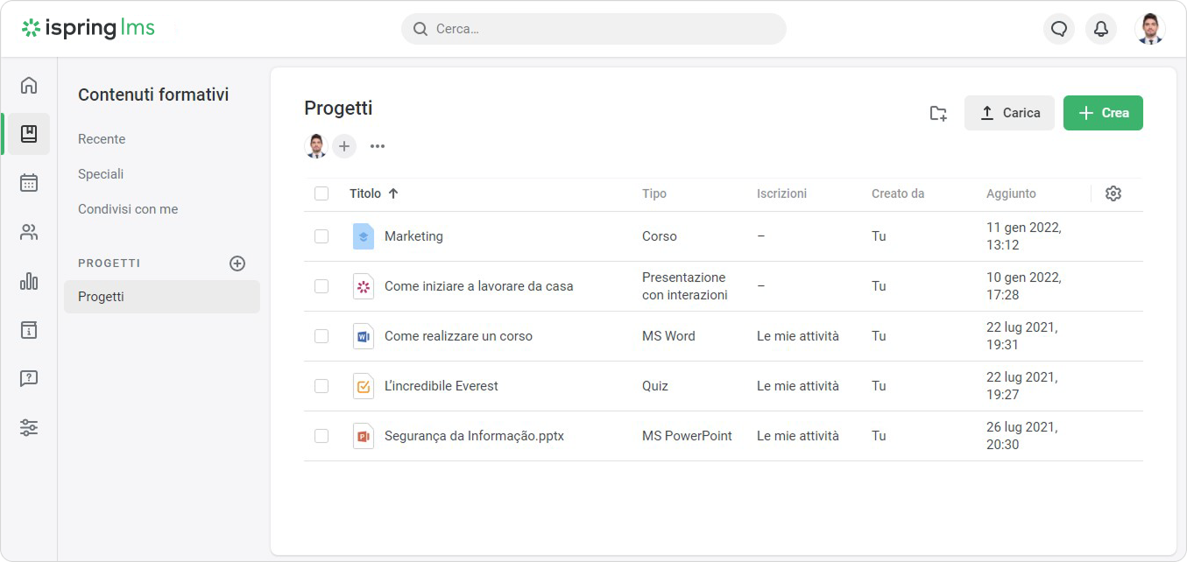Image resolution: width=1187 pixels, height=562 pixels.
Task: Open the three-dots menu under Progetti
Action: (378, 146)
